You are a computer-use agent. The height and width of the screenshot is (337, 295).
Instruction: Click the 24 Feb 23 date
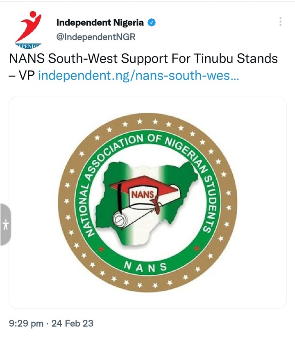(x=73, y=323)
